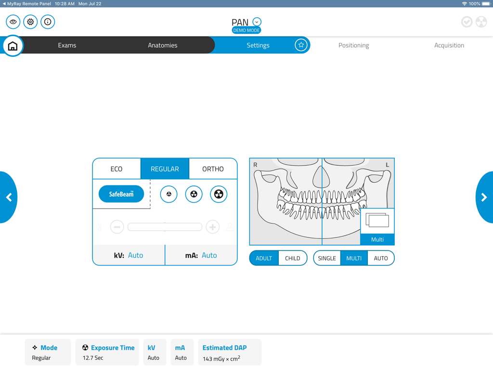Select the ORTHO exposure mode

213,169
